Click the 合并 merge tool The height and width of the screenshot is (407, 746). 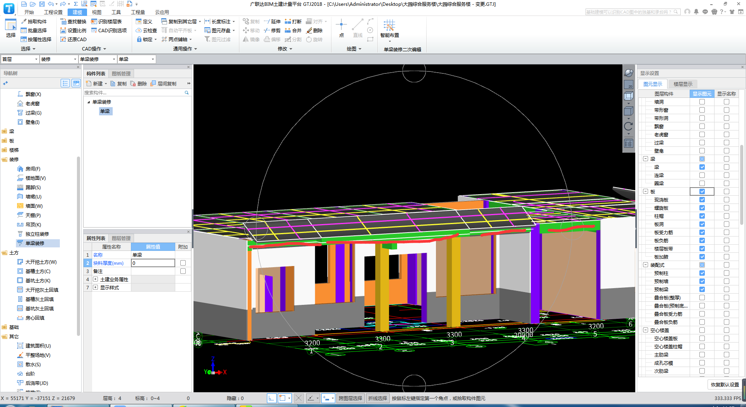coord(293,30)
